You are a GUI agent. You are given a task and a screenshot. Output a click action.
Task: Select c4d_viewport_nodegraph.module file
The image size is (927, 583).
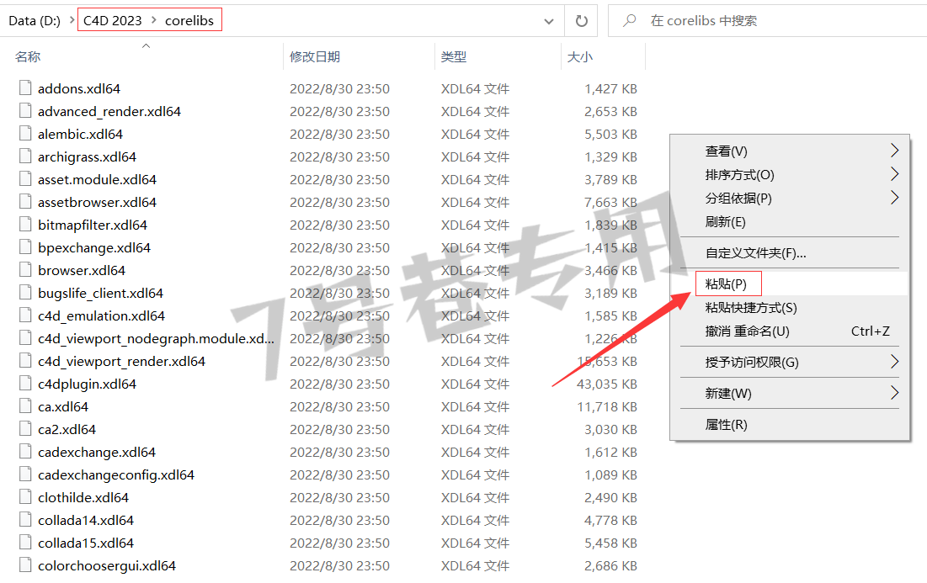tap(156, 338)
